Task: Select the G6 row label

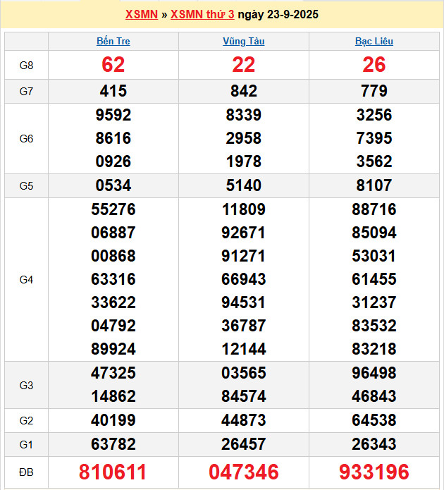Action: [26, 139]
